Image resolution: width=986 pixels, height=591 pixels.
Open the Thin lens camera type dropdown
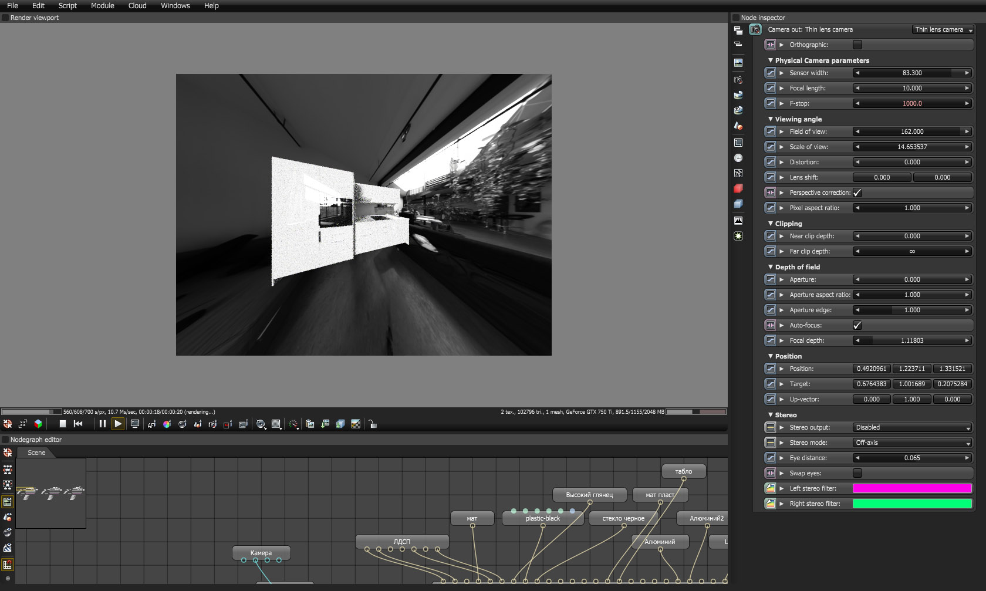[x=943, y=29]
